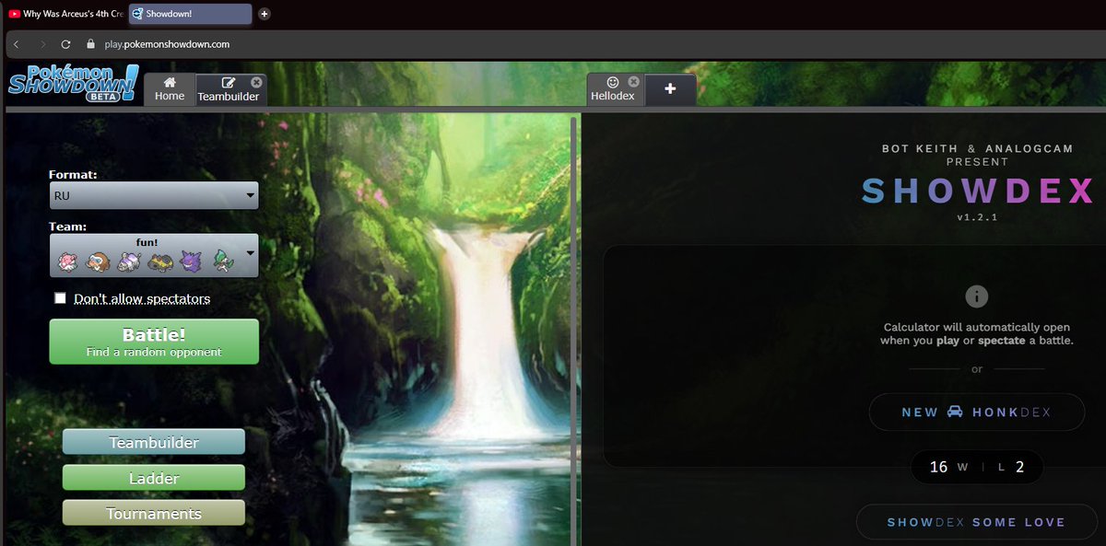Click the site lock icon
This screenshot has height=546, width=1106.
(90, 44)
